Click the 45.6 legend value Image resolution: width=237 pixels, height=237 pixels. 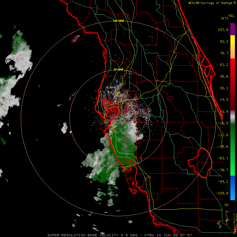(224, 76)
